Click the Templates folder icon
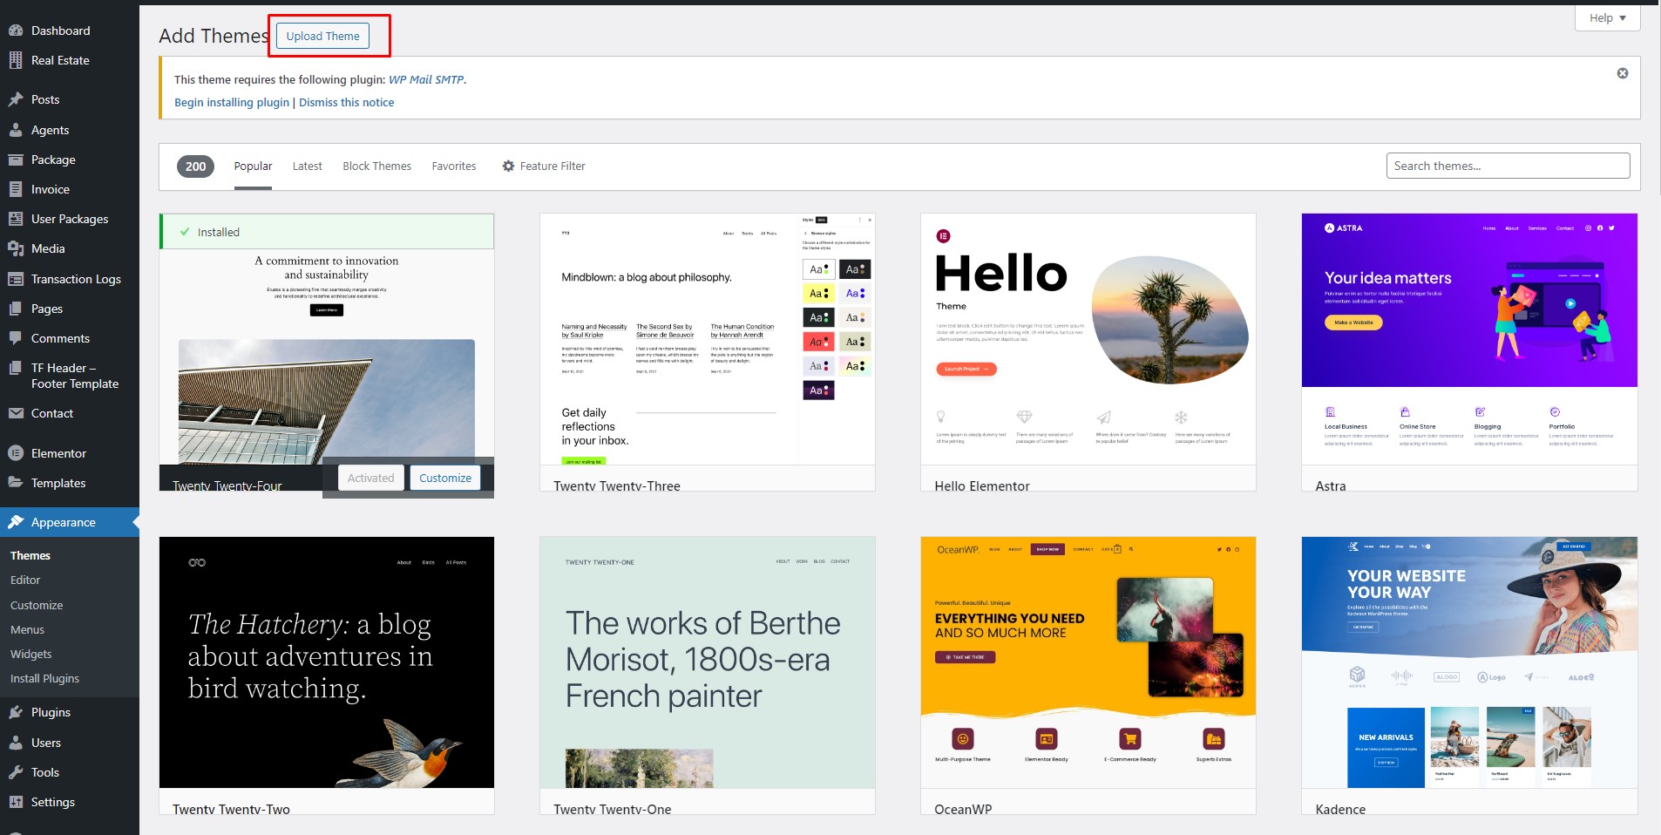 (x=16, y=483)
